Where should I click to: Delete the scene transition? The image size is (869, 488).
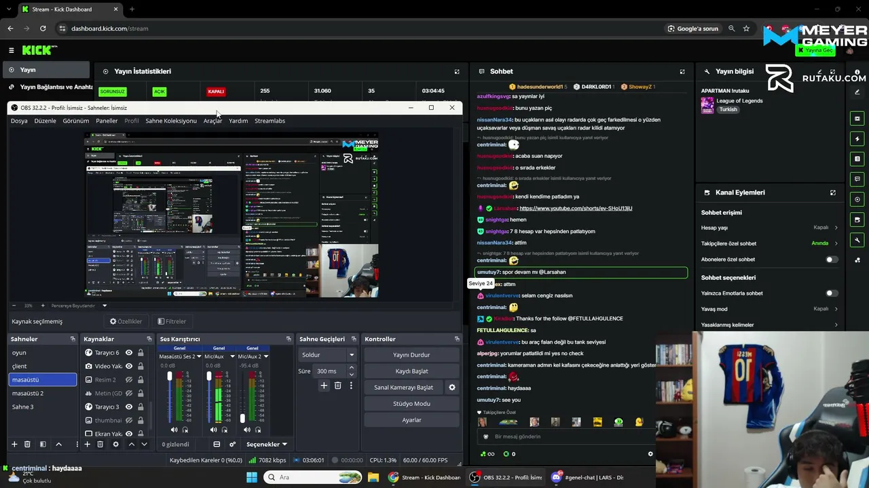point(337,386)
